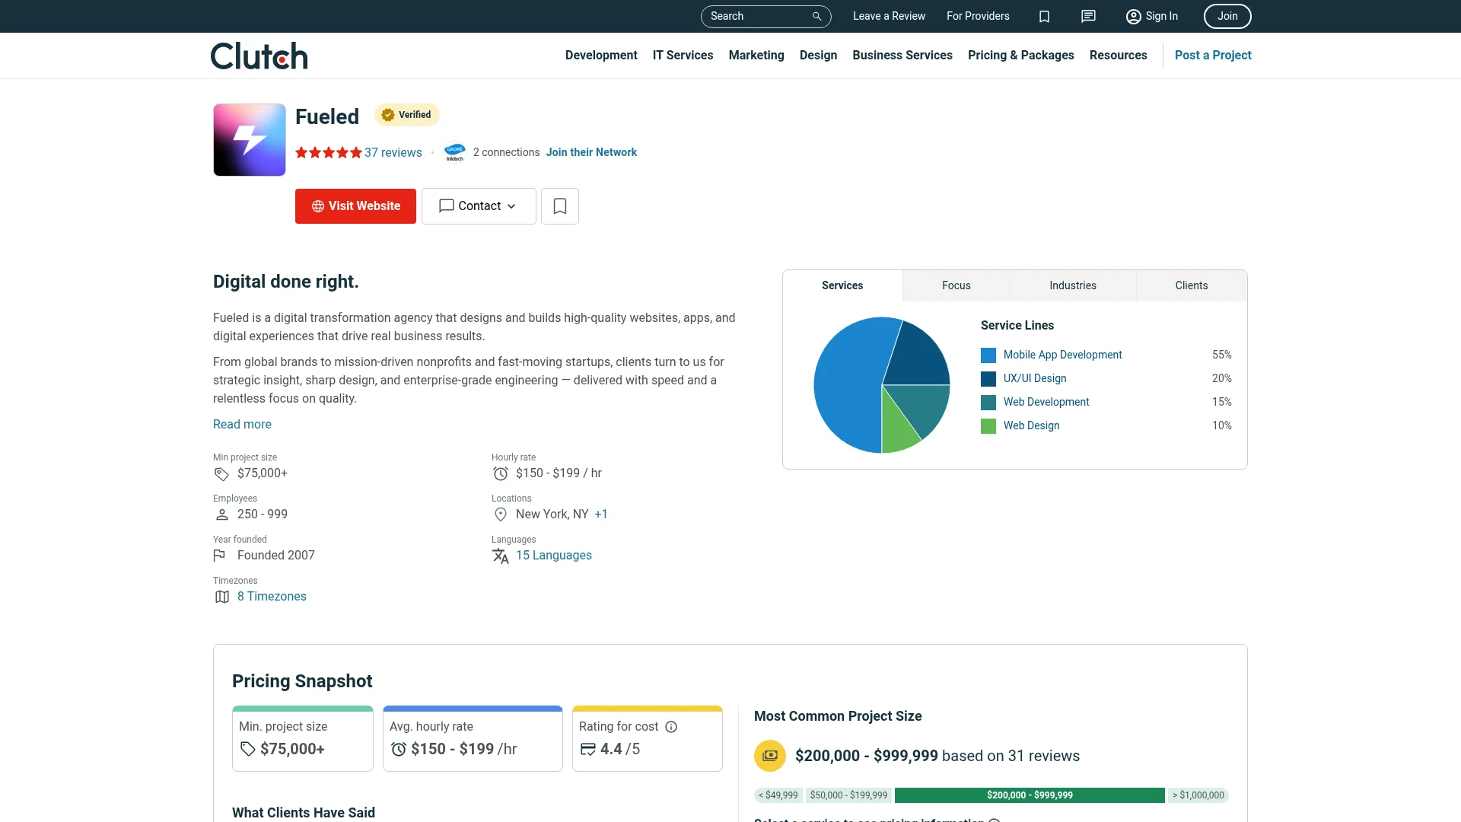Screen dimensions: 1461x822
Task: Select the $200,000 - $999,999 bar segment
Action: point(1030,795)
